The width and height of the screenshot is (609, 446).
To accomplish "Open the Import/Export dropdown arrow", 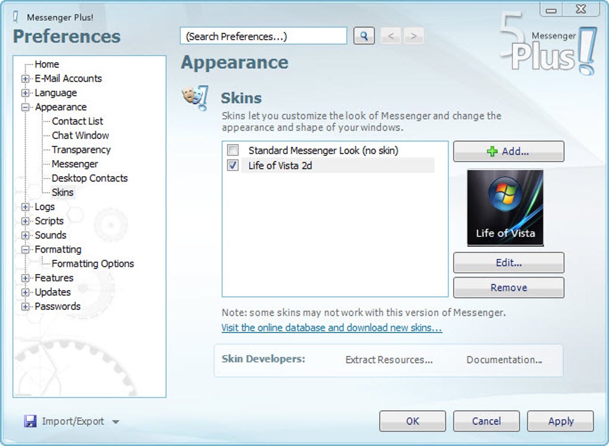I will click(115, 422).
